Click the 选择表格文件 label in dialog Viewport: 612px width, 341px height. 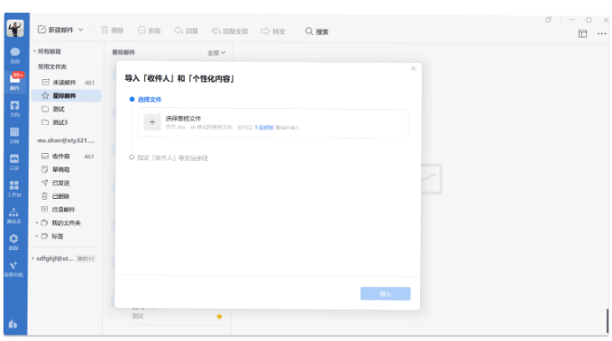coord(183,119)
